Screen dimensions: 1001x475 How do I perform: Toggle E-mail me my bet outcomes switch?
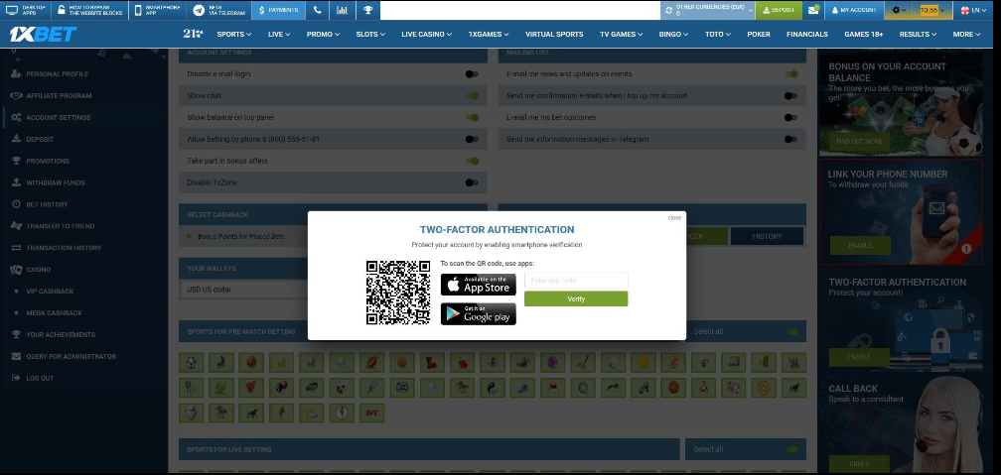point(790,117)
